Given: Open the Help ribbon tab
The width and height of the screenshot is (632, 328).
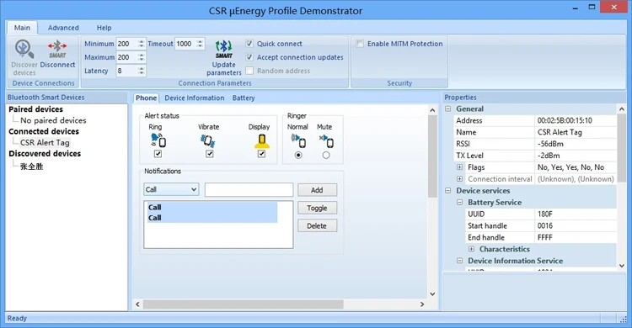Looking at the screenshot, I should point(104,28).
